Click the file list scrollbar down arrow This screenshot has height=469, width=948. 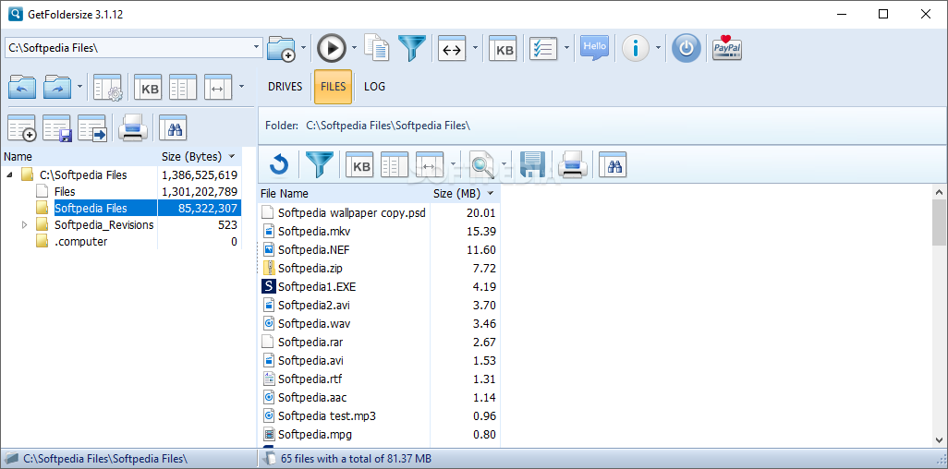point(940,439)
